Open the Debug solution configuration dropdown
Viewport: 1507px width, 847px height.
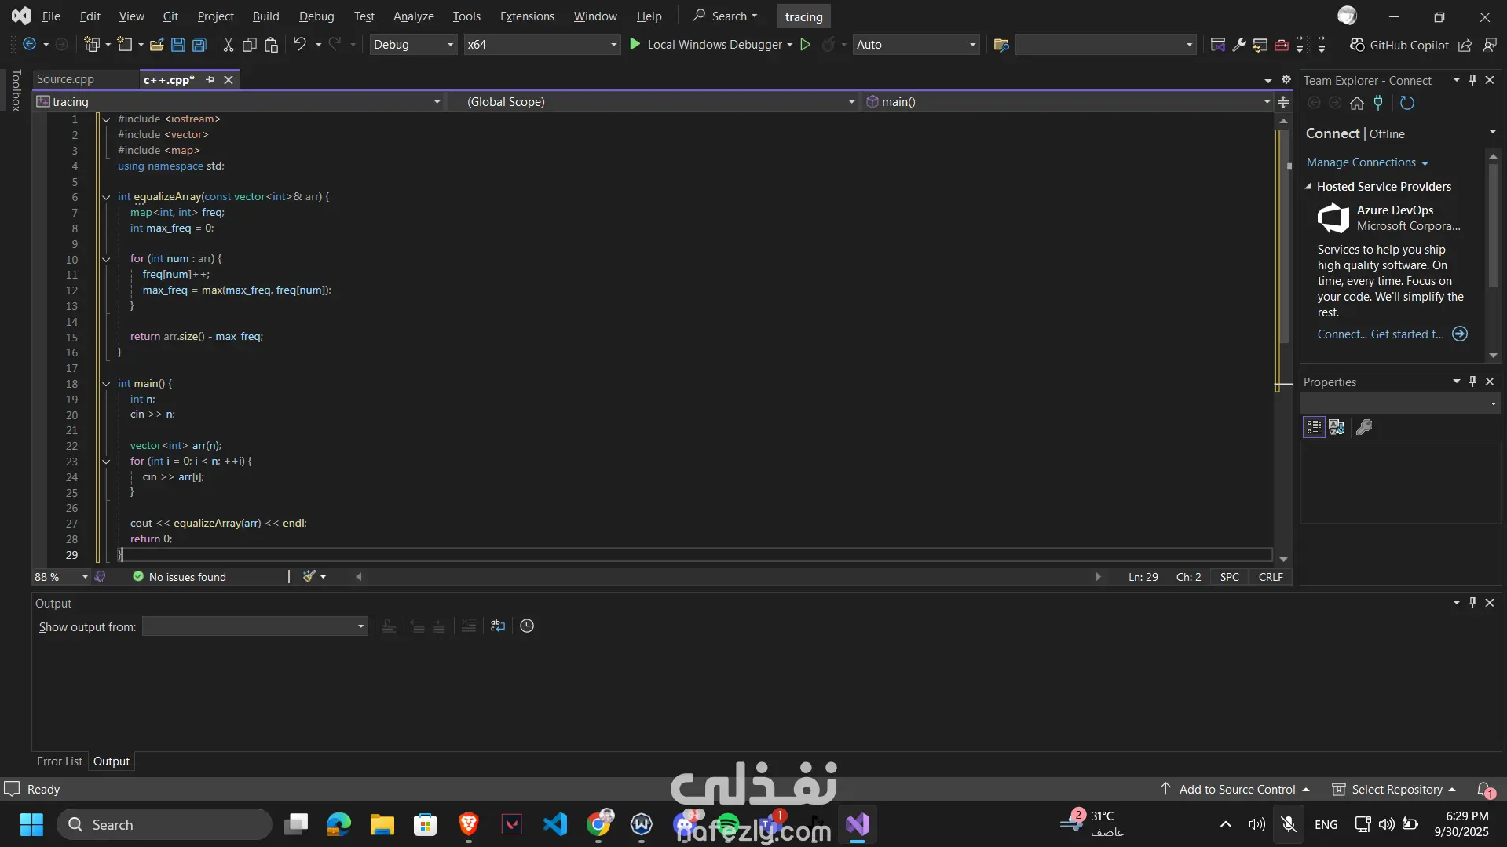pyautogui.click(x=413, y=45)
